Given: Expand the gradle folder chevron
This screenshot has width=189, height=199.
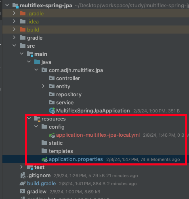Looking at the screenshot, I should coord(14,38).
